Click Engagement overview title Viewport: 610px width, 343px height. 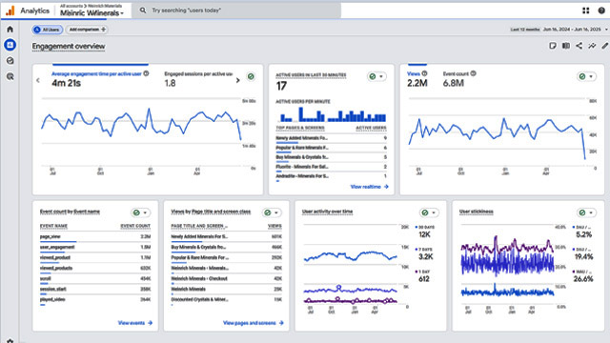tap(69, 47)
